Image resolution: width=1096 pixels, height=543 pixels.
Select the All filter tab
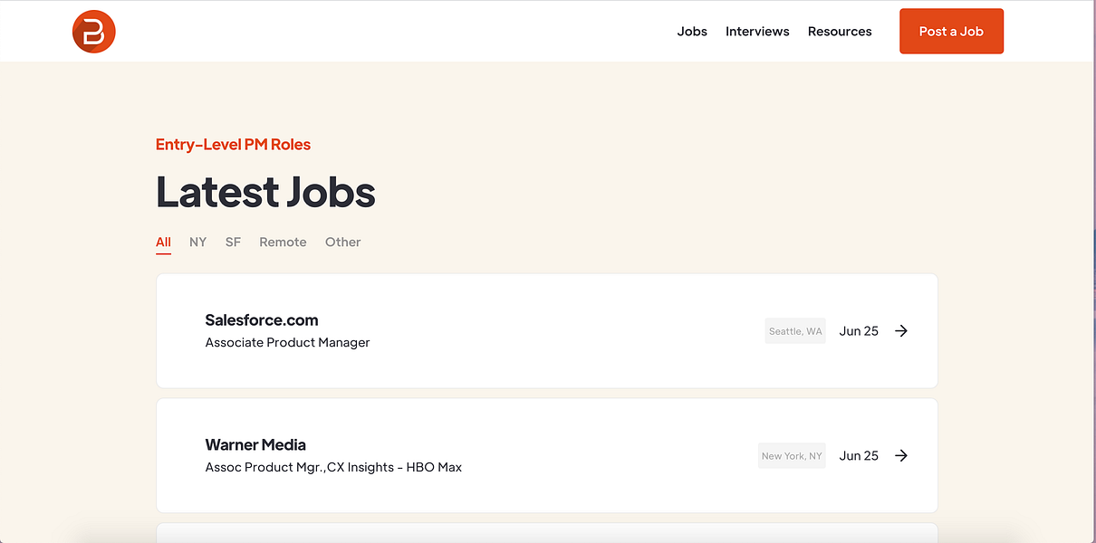click(x=163, y=243)
